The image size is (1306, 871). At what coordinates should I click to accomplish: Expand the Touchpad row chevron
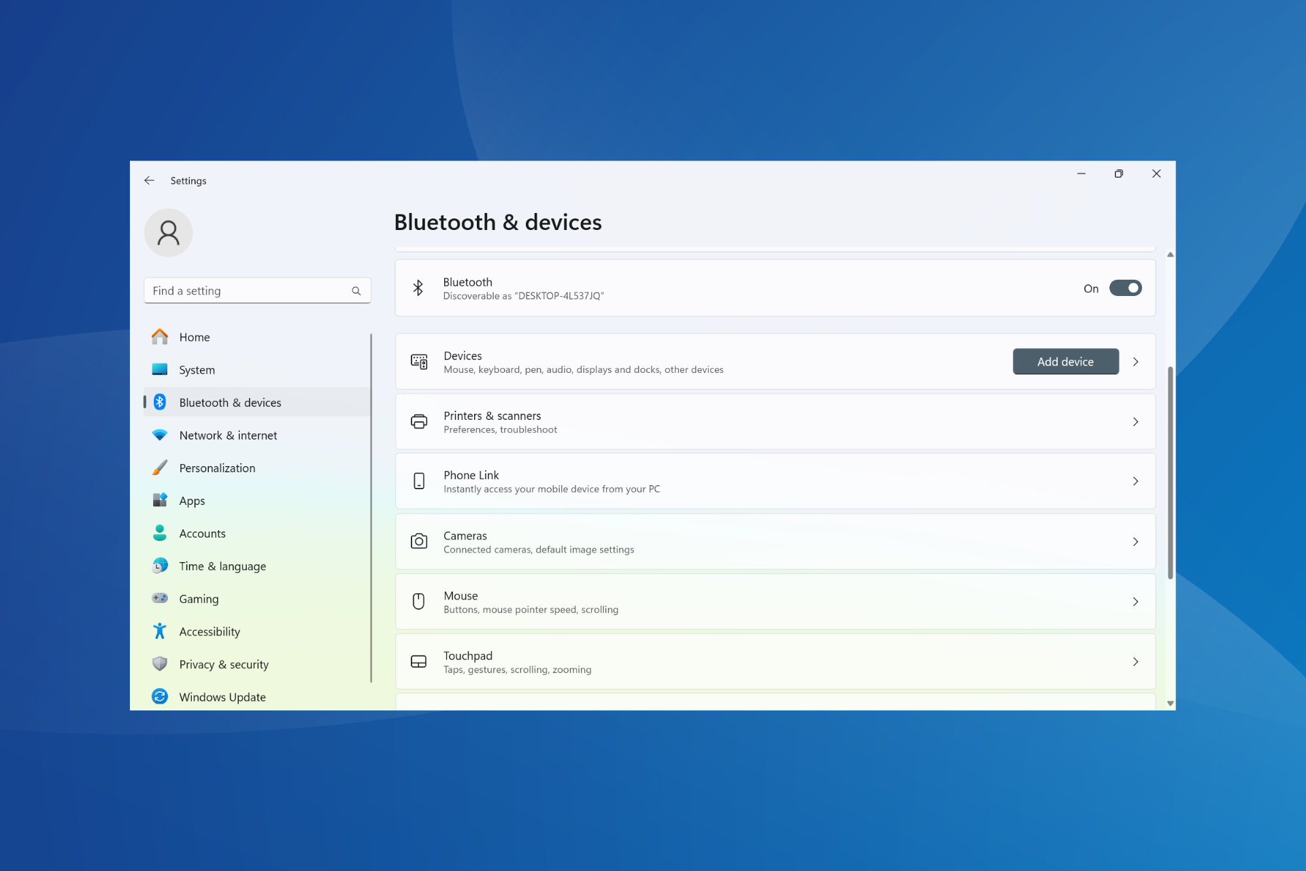1135,661
